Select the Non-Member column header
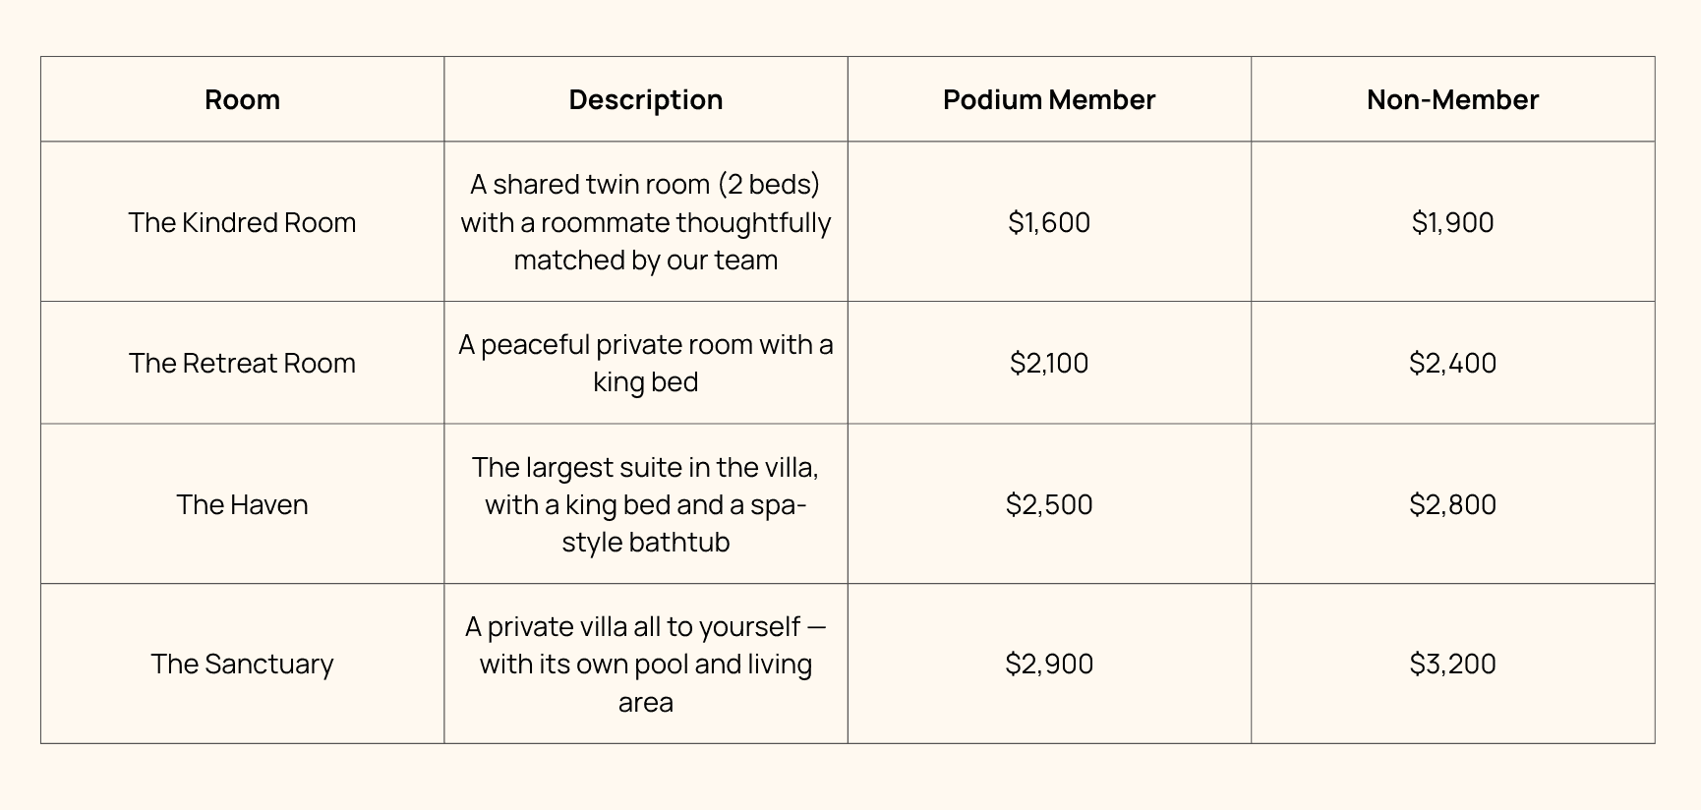1701x810 pixels. [1452, 99]
